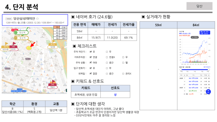
Task: Click the 전세가 table header
Action: [x=112, y=25]
